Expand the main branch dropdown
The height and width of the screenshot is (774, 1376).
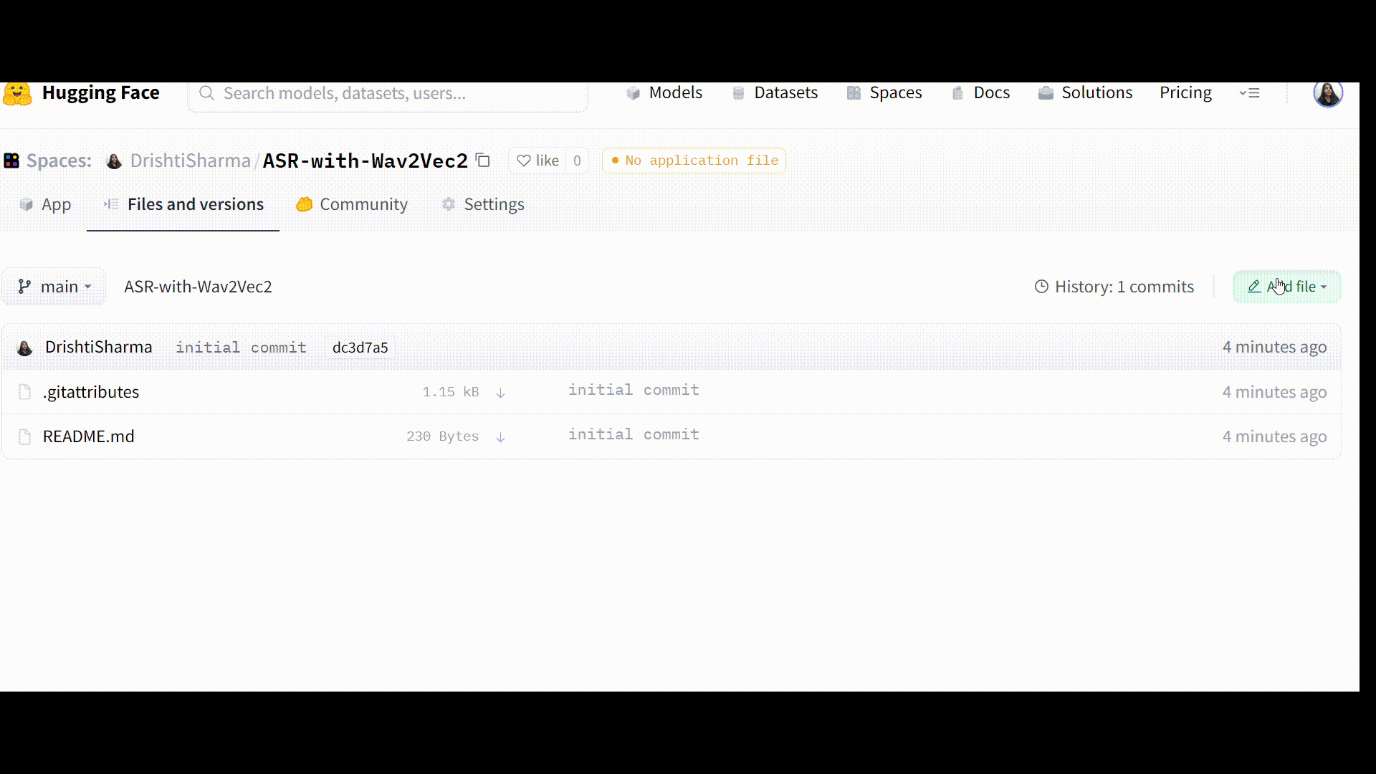pos(54,287)
